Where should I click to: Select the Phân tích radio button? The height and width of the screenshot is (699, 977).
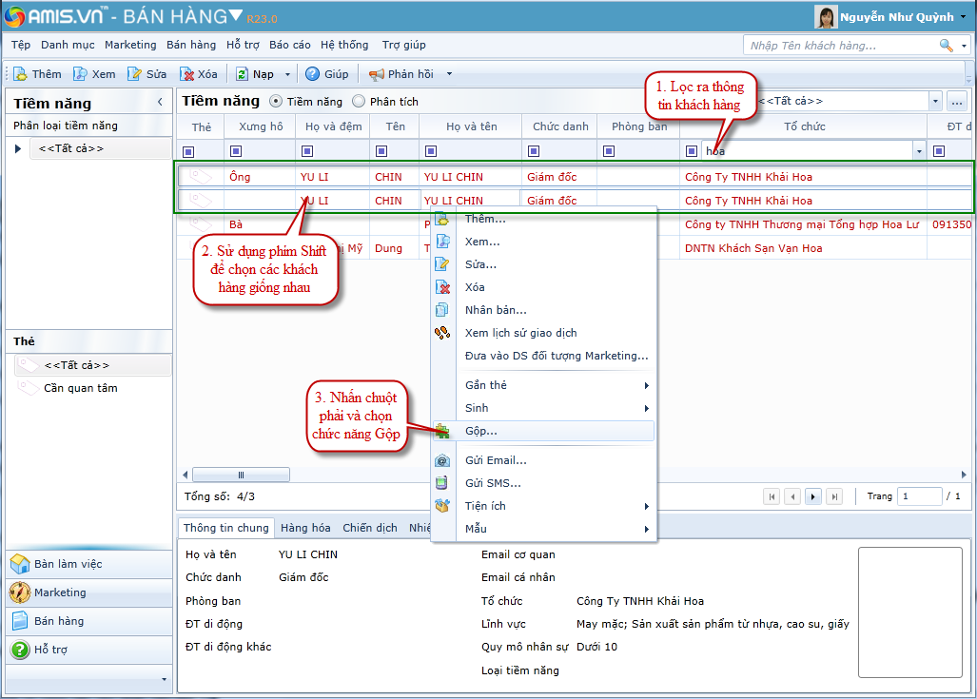pyautogui.click(x=359, y=102)
